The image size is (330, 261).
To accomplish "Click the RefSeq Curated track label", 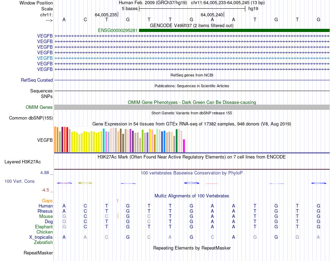I will [37, 80].
